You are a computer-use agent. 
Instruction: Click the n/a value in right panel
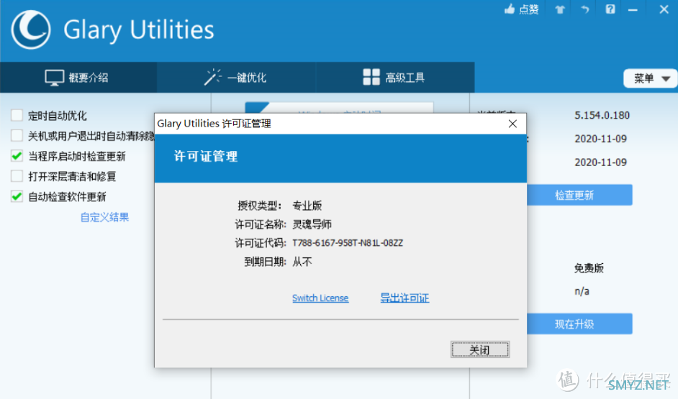[x=582, y=291]
